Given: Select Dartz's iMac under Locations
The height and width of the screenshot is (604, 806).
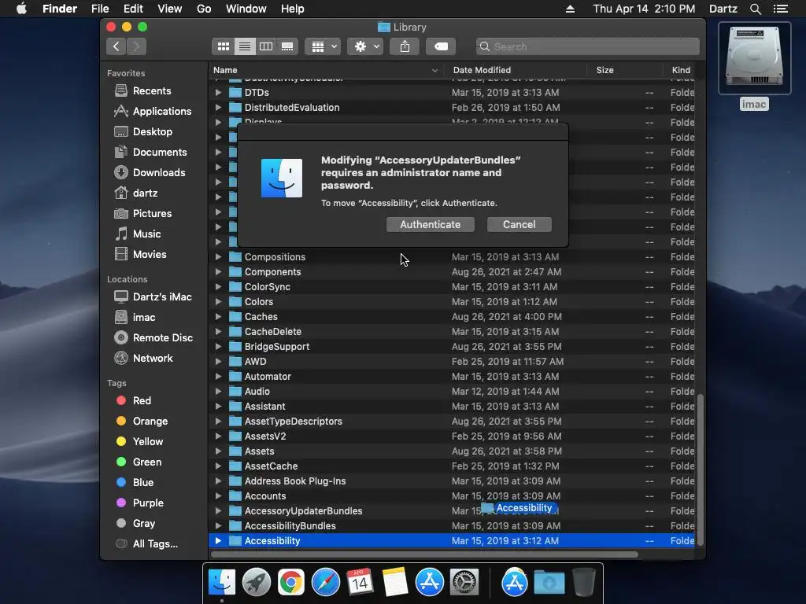Looking at the screenshot, I should coord(153,296).
